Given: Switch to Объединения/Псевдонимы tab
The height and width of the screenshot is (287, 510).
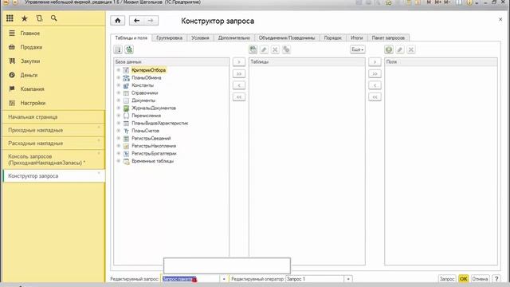Looking at the screenshot, I should [x=287, y=37].
